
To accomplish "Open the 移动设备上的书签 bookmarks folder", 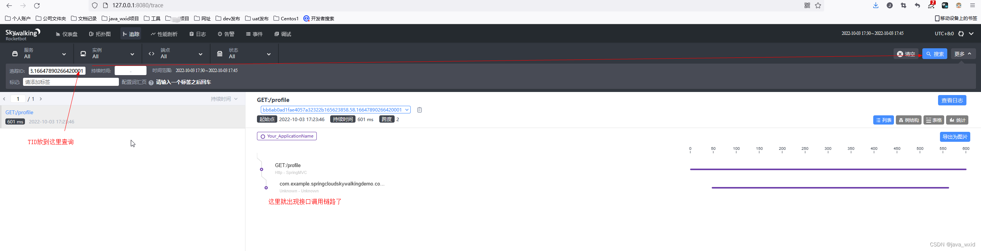I will click(x=956, y=18).
